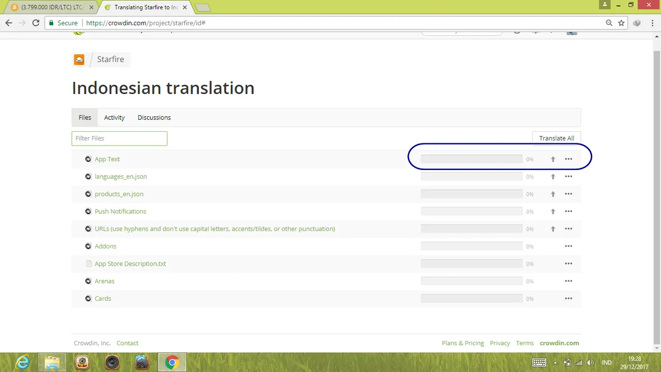Focus the Filter Files input field
The image size is (661, 372).
click(x=119, y=138)
